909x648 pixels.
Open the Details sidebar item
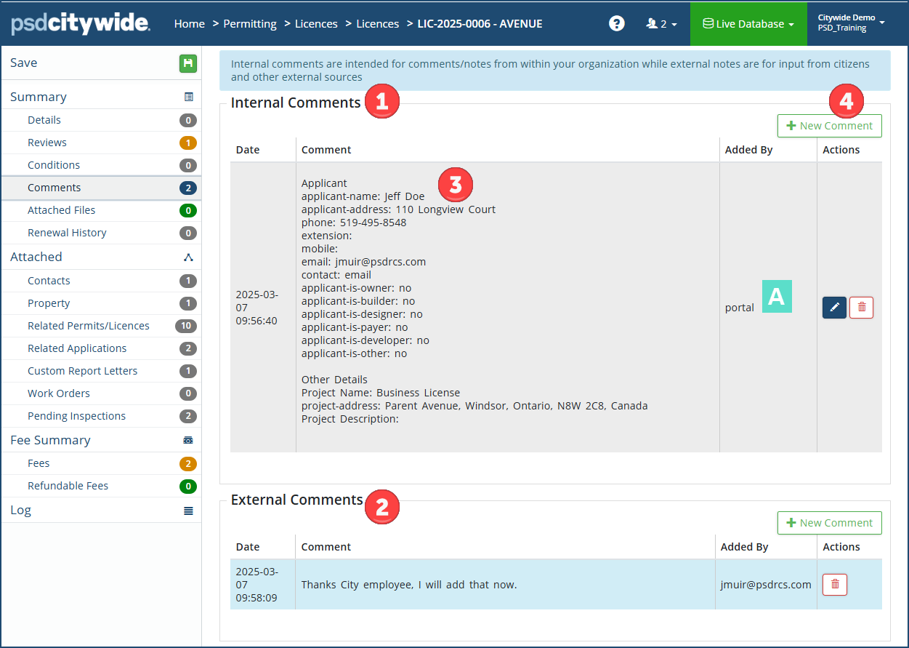(x=101, y=120)
